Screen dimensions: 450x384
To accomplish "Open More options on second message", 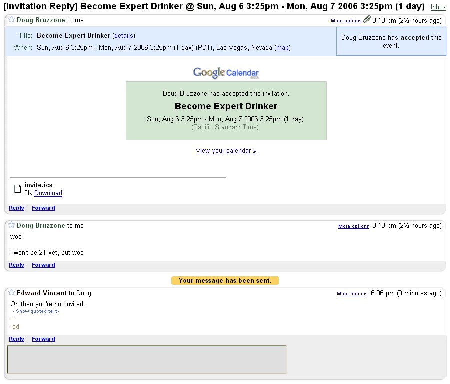I will [353, 226].
